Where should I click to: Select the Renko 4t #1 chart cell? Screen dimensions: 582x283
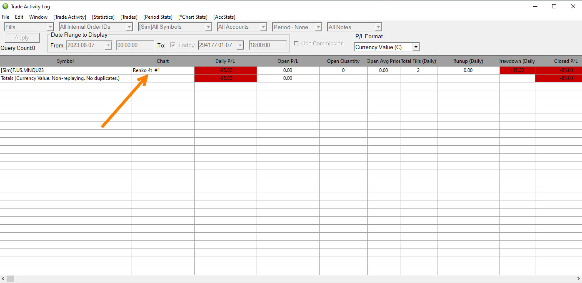[163, 70]
